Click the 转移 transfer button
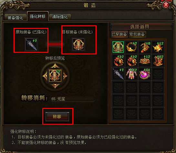Screen dimensions: 176x153 (57, 116)
